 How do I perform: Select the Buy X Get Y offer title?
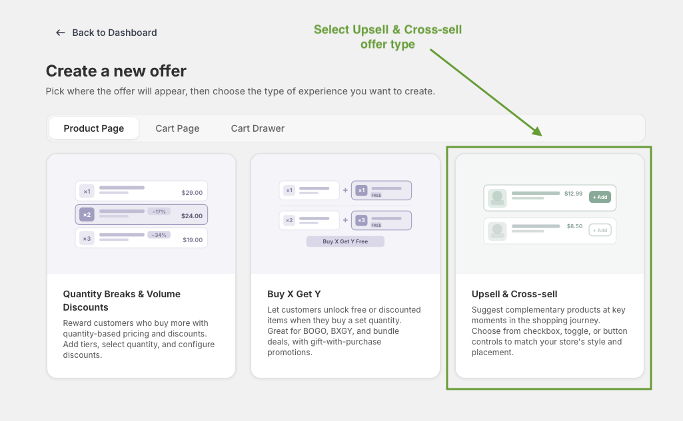[294, 294]
